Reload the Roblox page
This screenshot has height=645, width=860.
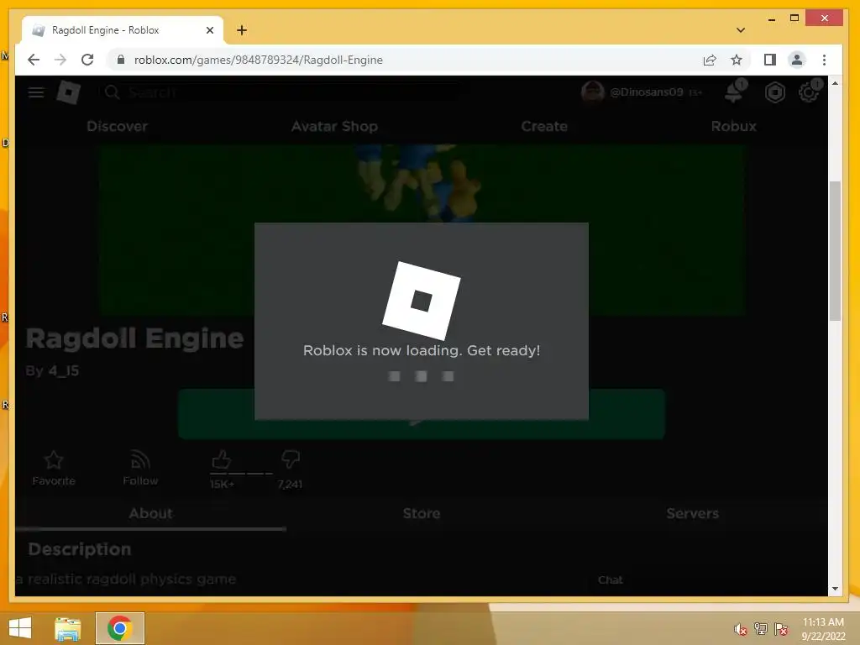(x=87, y=60)
